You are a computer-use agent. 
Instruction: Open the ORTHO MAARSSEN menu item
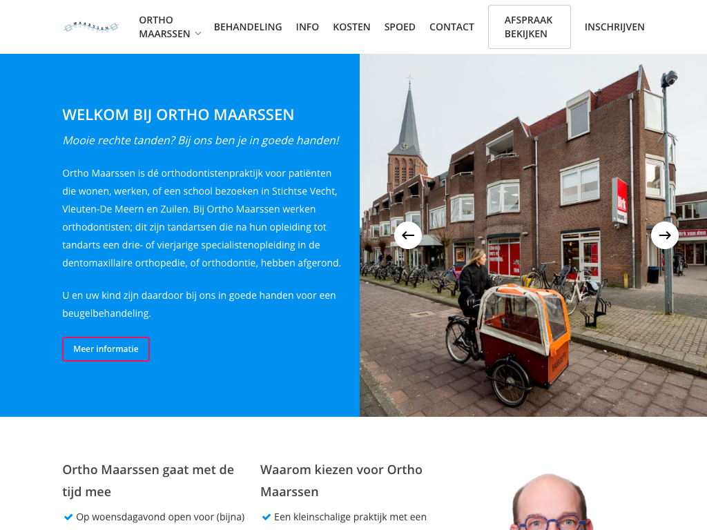pyautogui.click(x=164, y=27)
